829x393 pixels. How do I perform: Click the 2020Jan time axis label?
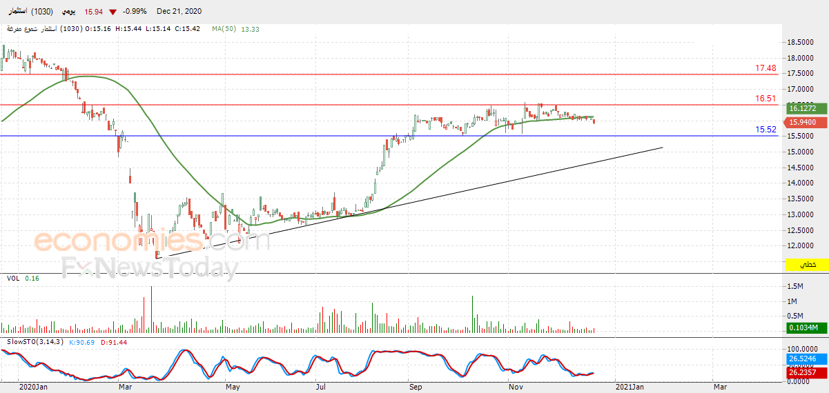(33, 387)
